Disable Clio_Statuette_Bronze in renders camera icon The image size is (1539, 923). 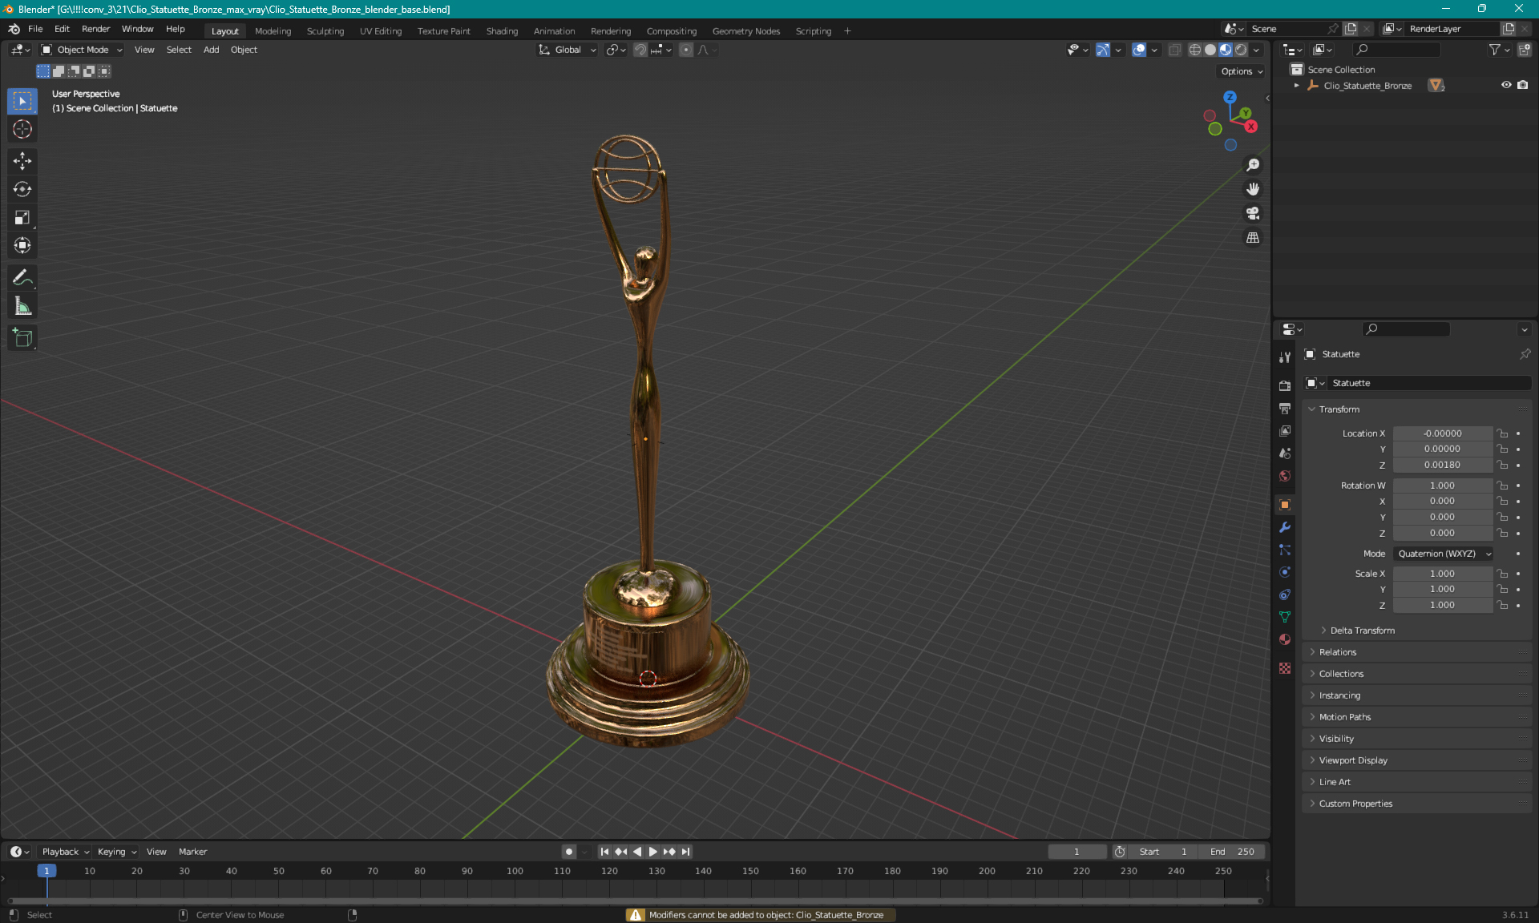(x=1523, y=85)
